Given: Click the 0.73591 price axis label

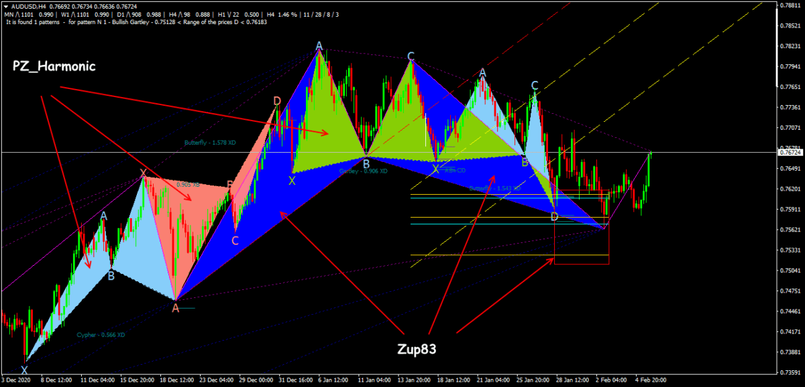Looking at the screenshot, I should tap(791, 372).
